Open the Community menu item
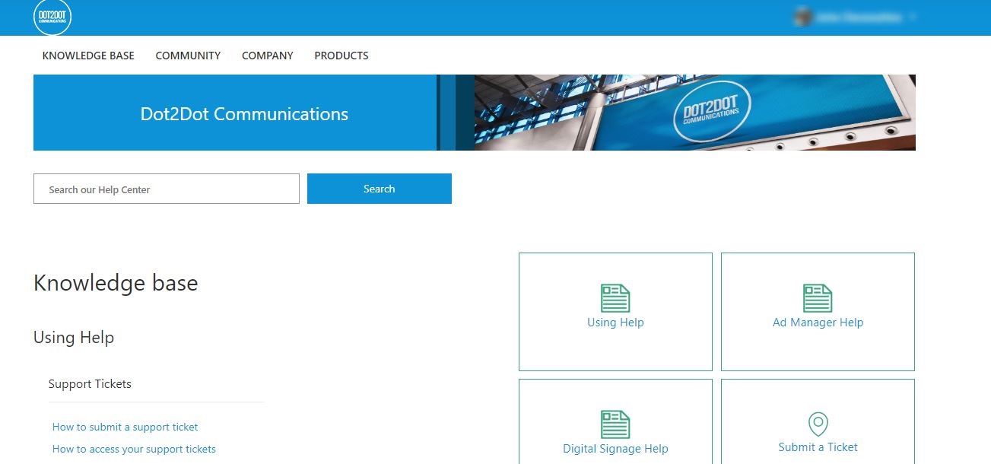991x464 pixels. tap(188, 56)
